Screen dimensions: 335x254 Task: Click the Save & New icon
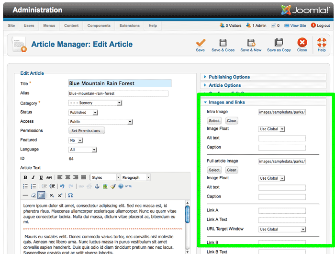point(251,43)
